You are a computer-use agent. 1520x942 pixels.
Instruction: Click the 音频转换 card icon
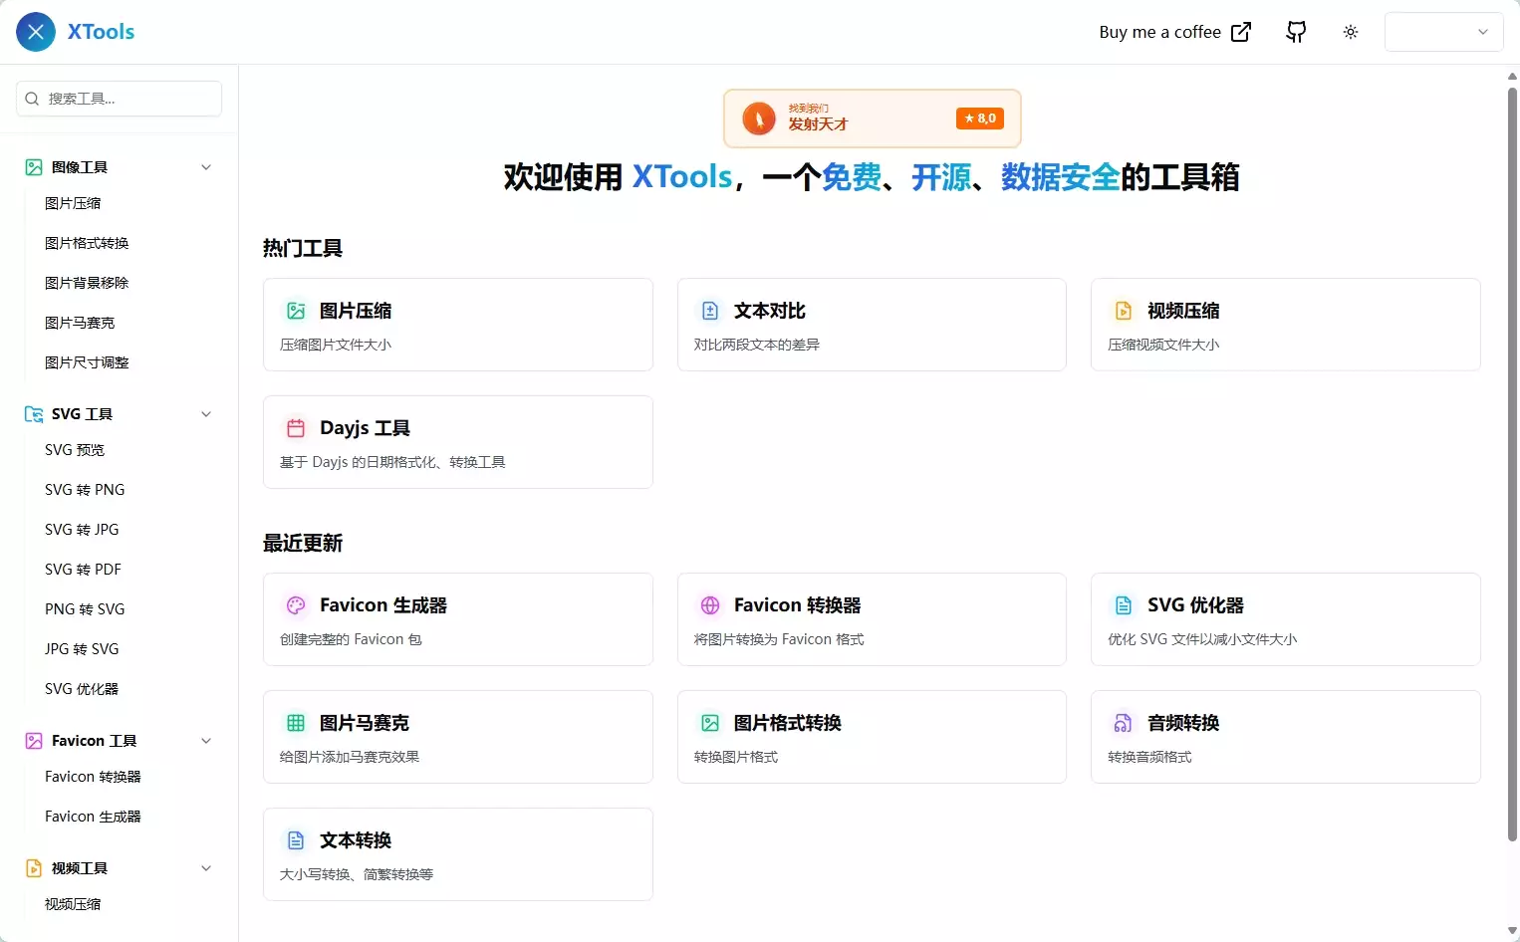[x=1124, y=723]
